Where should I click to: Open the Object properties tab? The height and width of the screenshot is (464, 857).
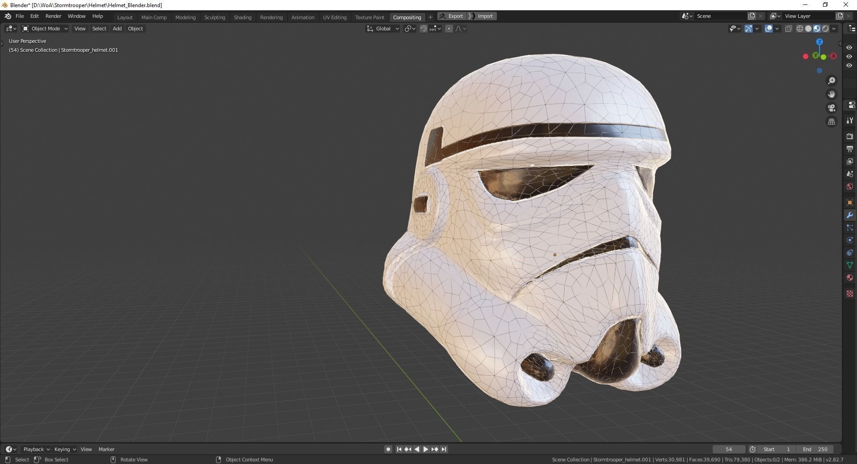point(850,203)
